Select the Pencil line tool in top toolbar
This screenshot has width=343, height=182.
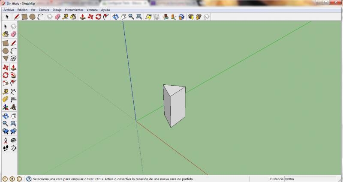click(17, 17)
